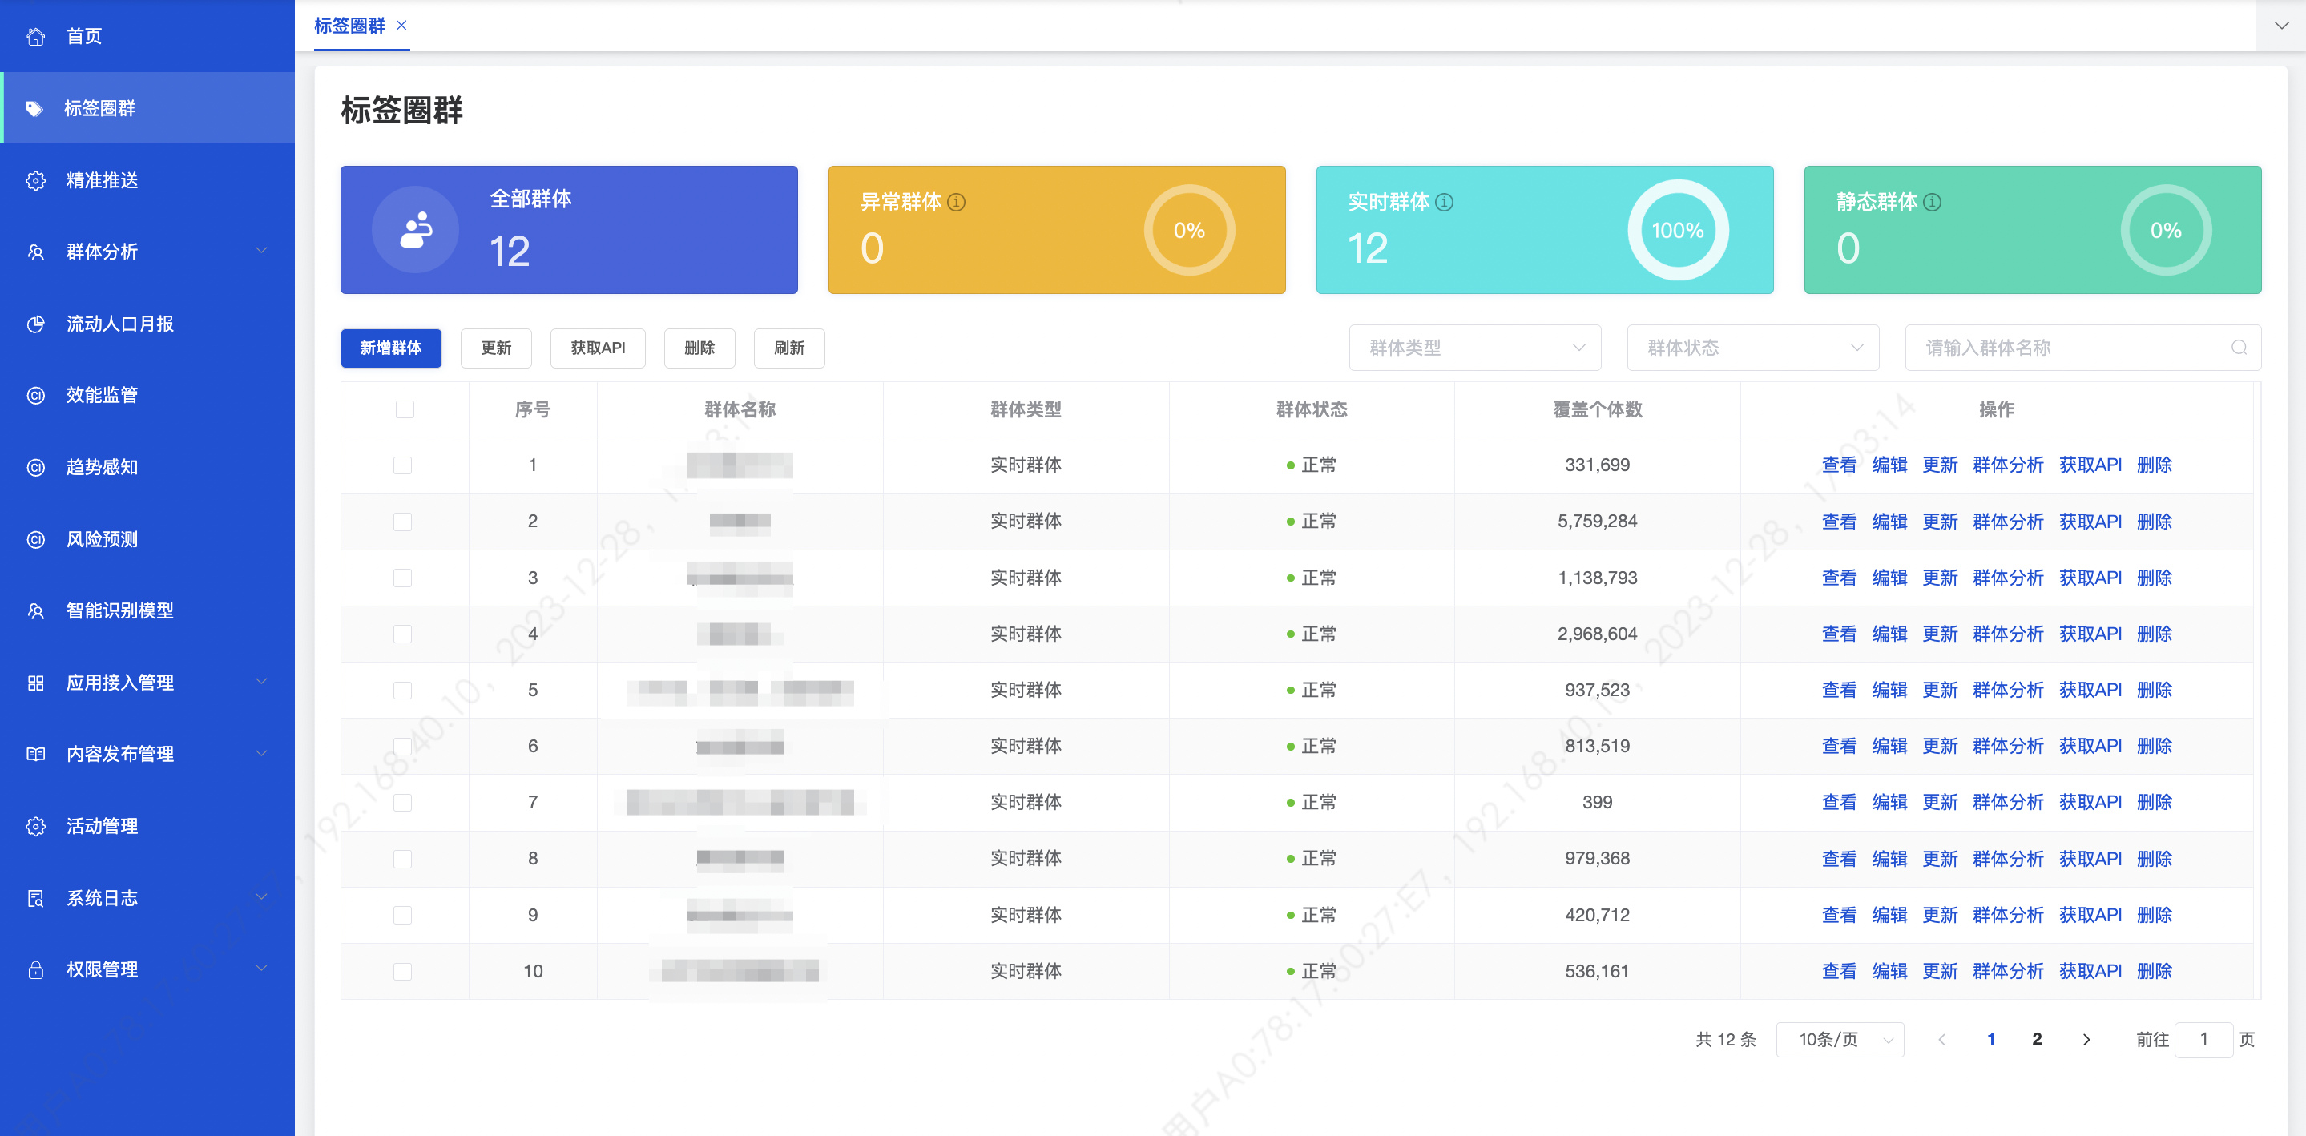The width and height of the screenshot is (2306, 1136).
Task: Click the info icon next to 静态群体
Action: pos(1932,203)
